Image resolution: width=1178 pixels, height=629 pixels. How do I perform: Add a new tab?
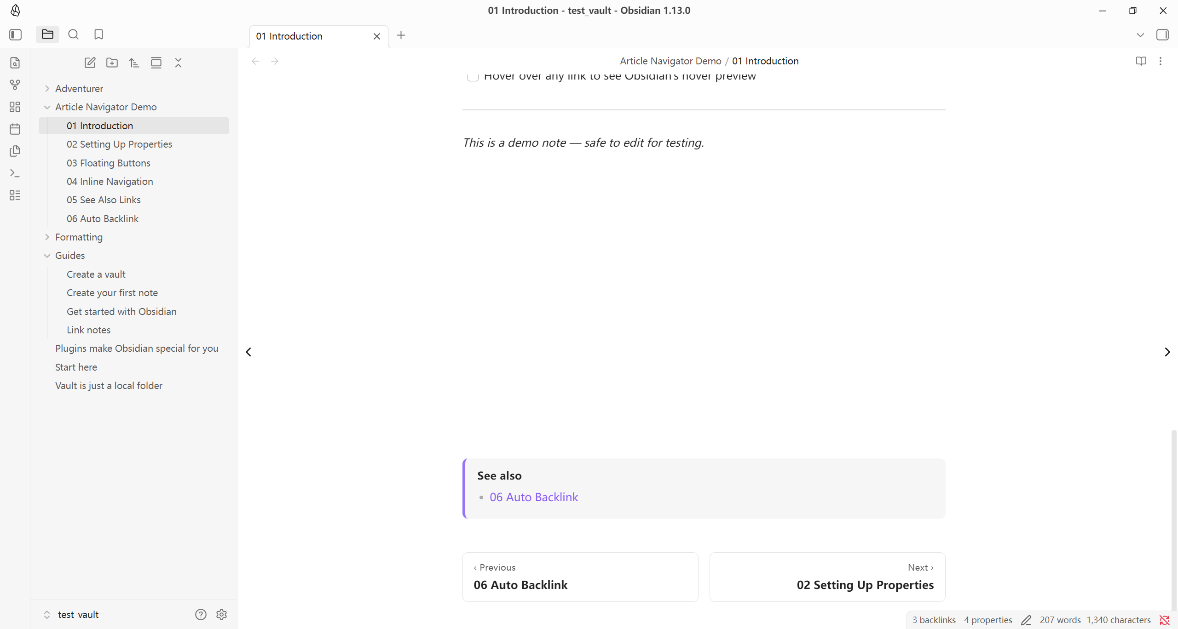coord(401,35)
